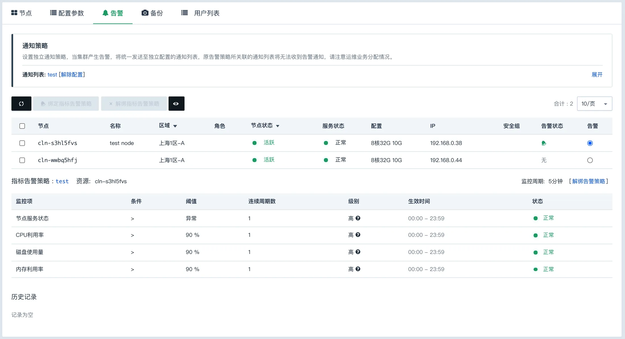625x339 pixels.
Task: Click the refresh icon above the node table
Action: click(21, 103)
